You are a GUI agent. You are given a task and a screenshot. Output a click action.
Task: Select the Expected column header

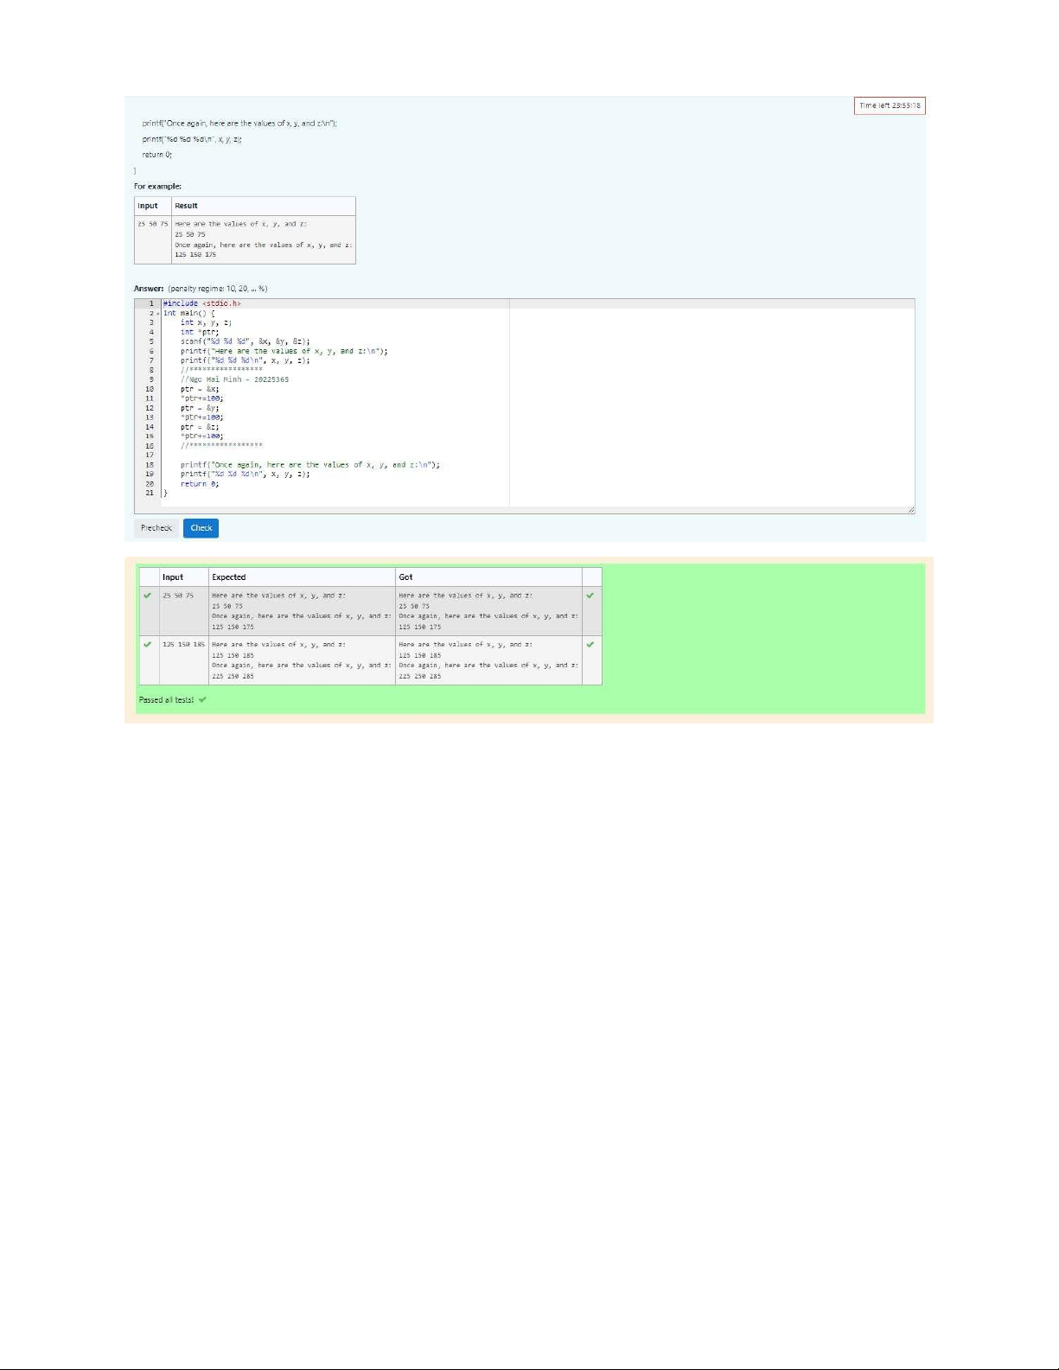click(x=229, y=577)
